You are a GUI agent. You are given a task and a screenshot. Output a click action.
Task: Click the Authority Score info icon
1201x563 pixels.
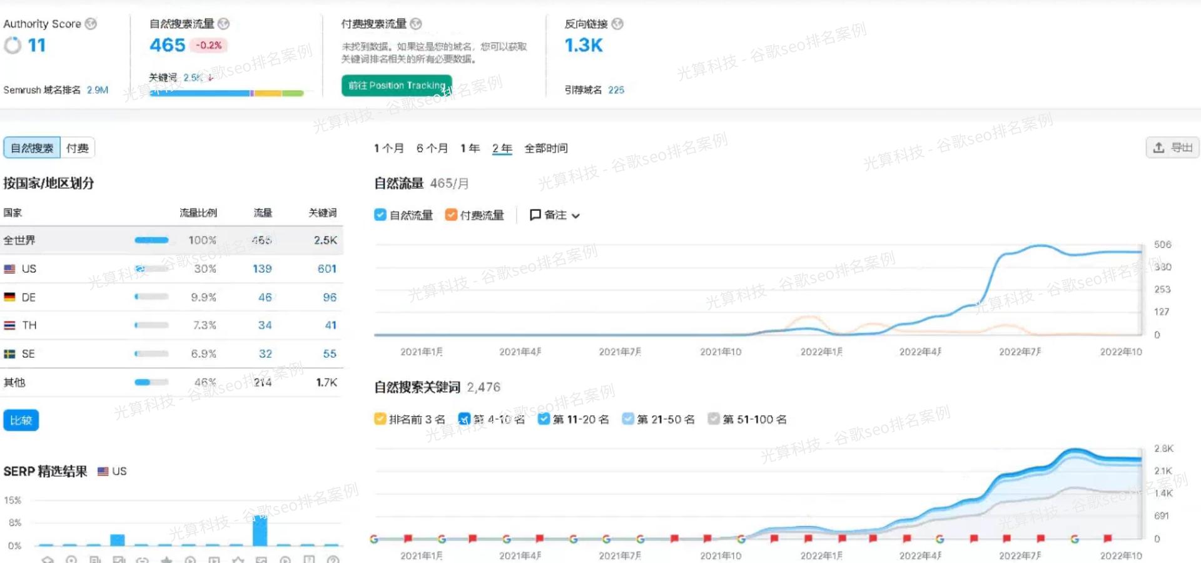click(x=89, y=23)
